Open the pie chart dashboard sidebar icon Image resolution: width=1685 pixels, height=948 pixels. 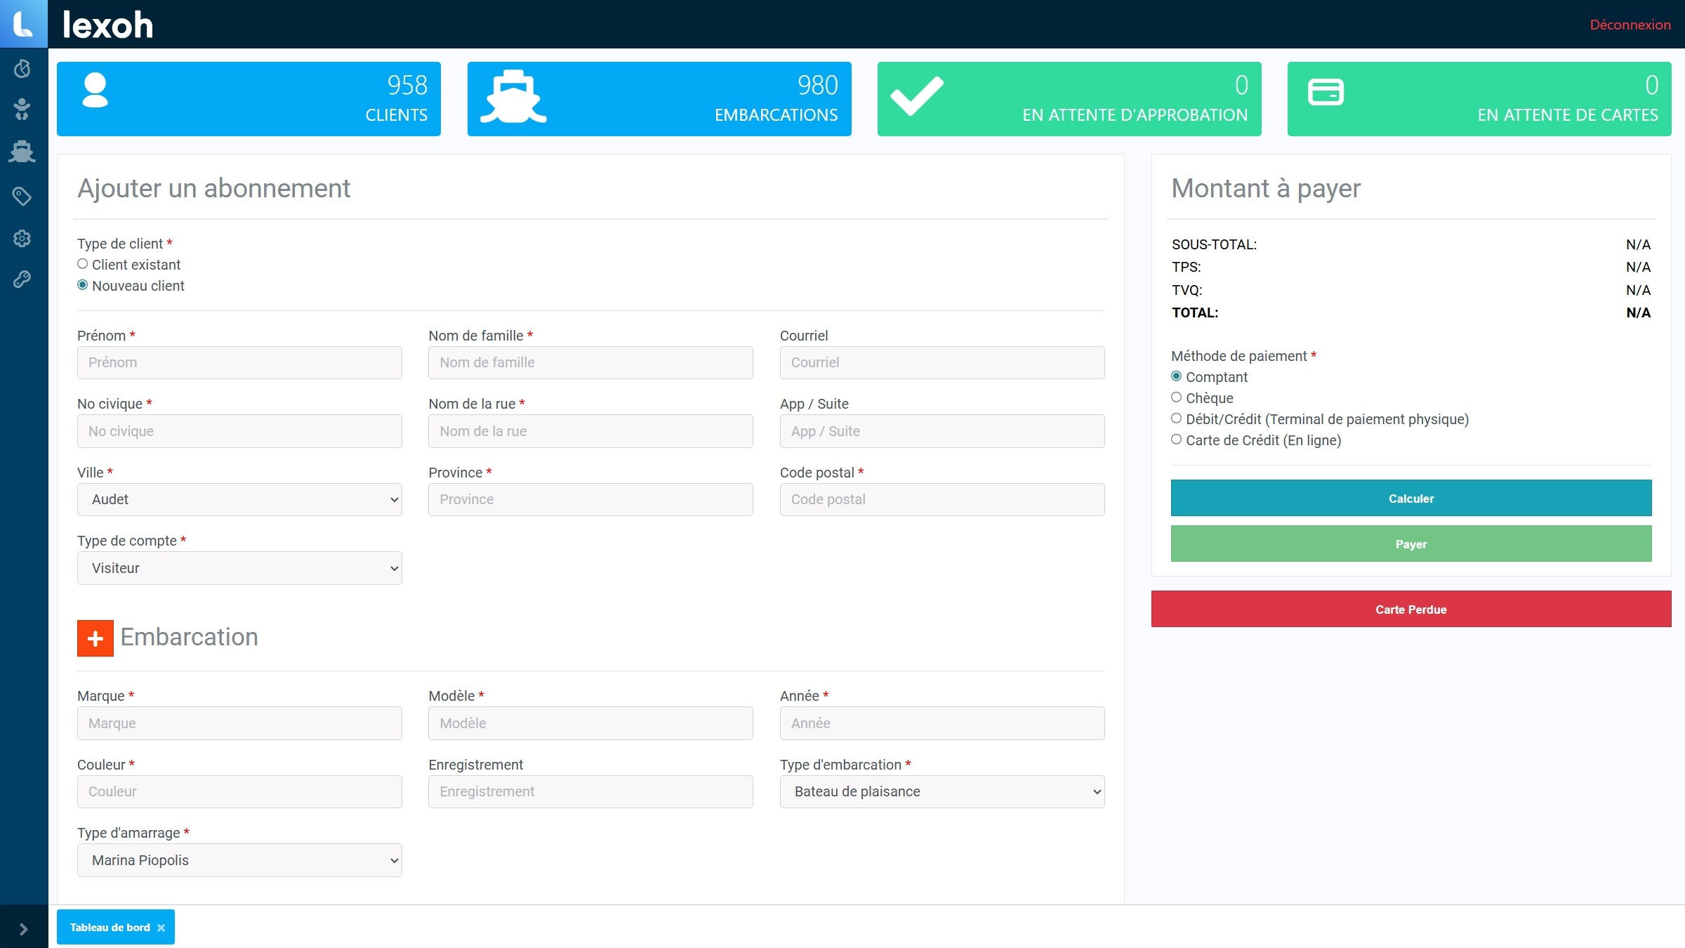pyautogui.click(x=22, y=68)
